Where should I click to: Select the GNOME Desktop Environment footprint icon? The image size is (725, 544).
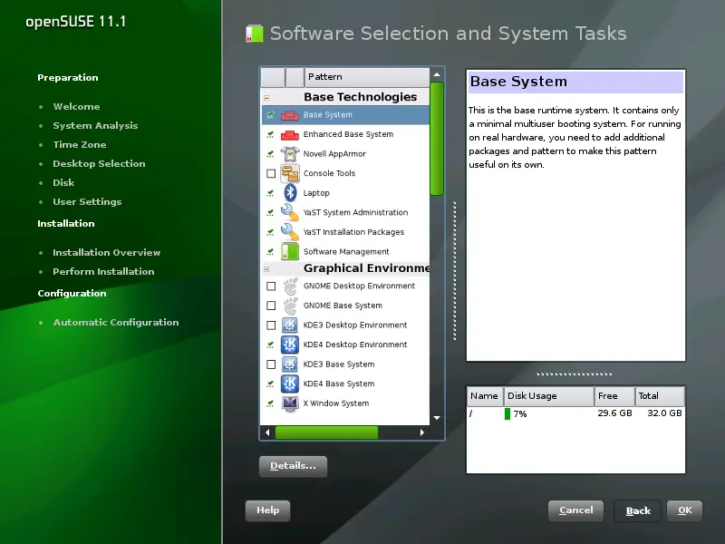click(x=292, y=286)
